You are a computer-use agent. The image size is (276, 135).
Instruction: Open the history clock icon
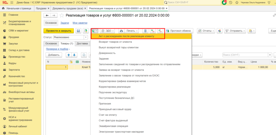(231, 2)
